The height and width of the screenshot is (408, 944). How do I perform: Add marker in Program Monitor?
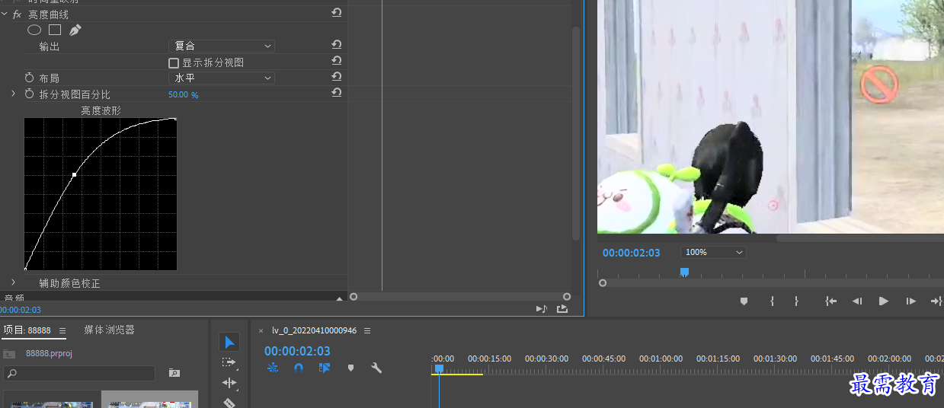[744, 301]
